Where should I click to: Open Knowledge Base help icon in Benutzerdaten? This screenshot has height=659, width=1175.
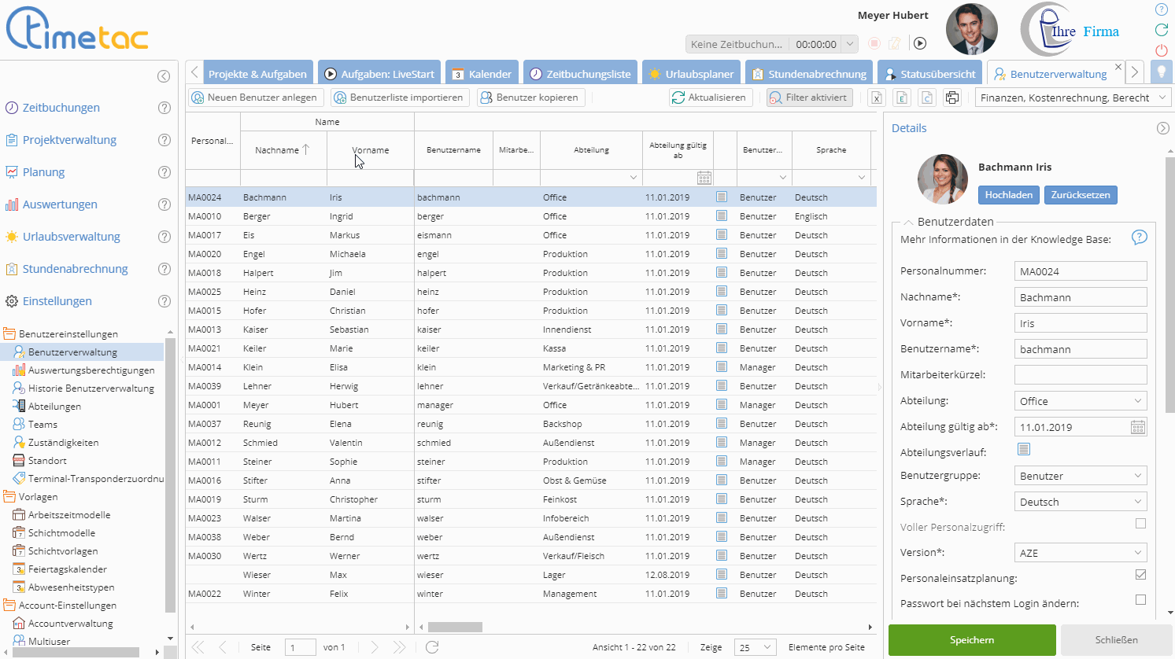(x=1139, y=237)
